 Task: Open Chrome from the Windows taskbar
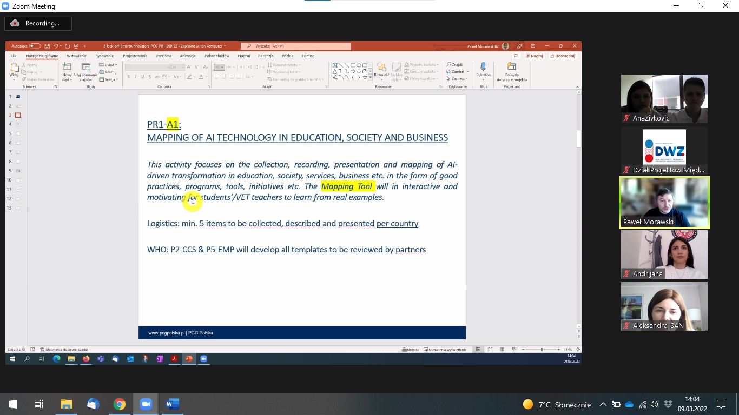[x=120, y=404]
